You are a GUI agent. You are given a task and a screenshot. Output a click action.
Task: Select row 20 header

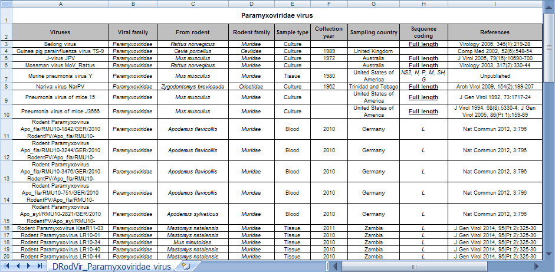pos(6,257)
